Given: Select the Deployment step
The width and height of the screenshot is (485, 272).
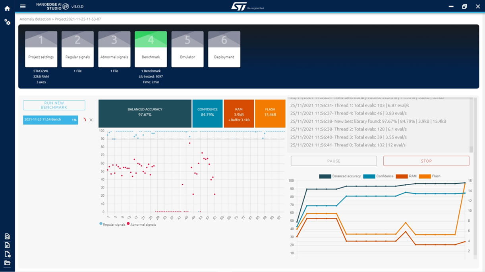Looking at the screenshot, I should 224,49.
